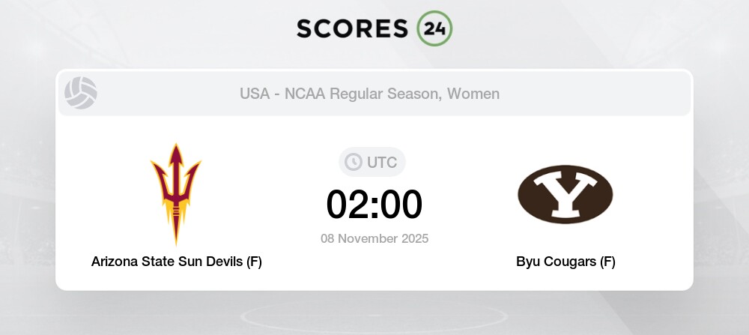Open Byu Cougars (F) team name
749x335 pixels.
[x=565, y=262]
